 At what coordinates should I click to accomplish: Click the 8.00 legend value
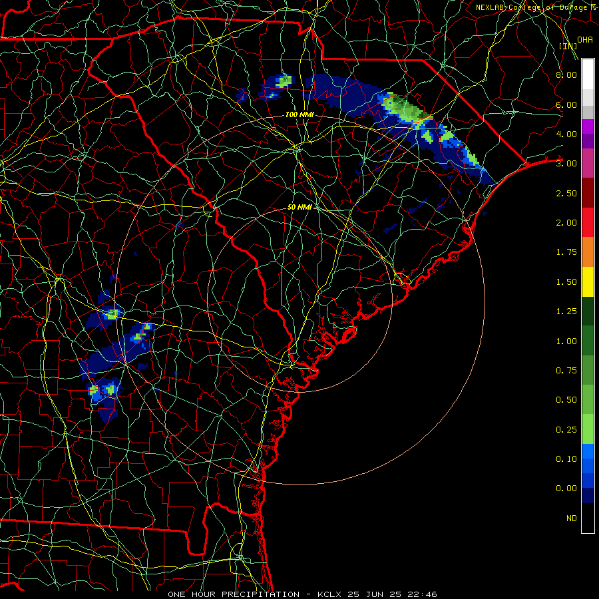(x=566, y=75)
